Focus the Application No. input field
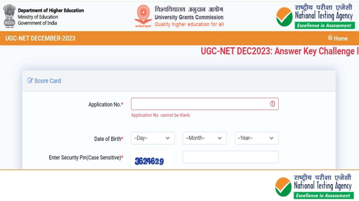The image size is (359, 201). [x=200, y=104]
